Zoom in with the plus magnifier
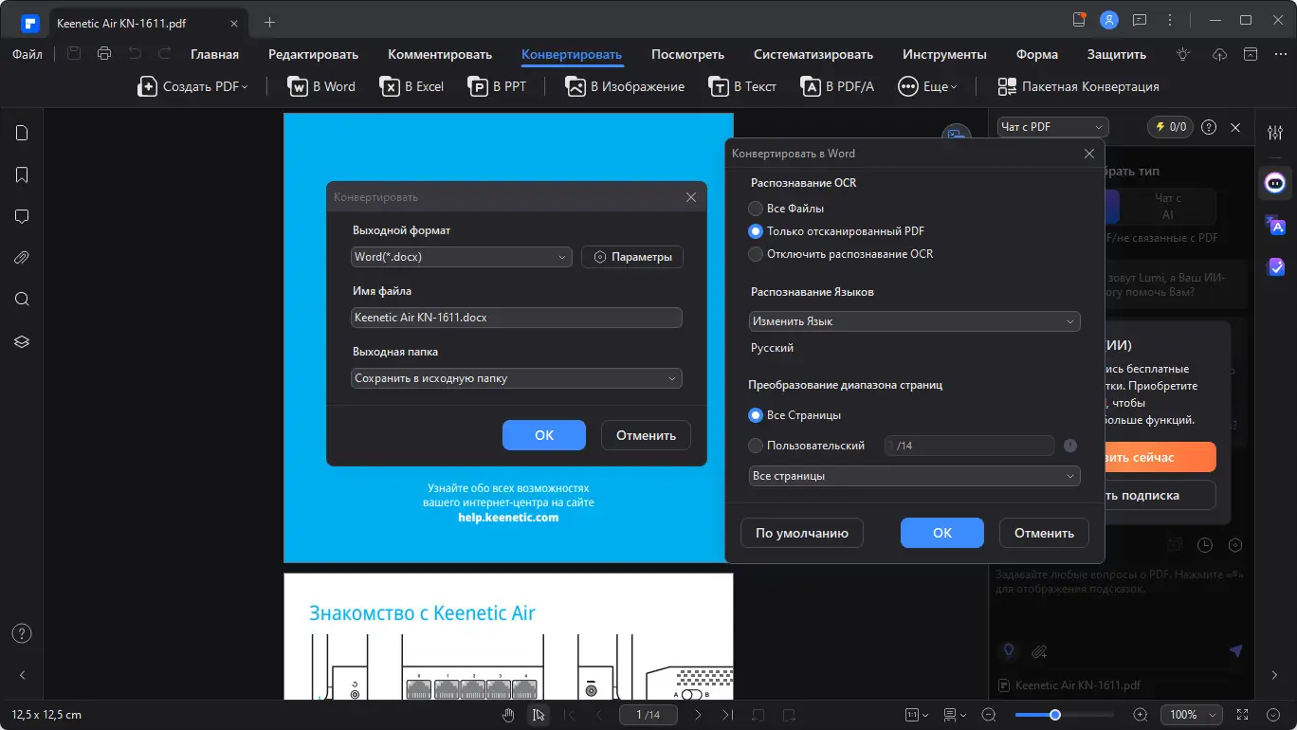The width and height of the screenshot is (1297, 730). click(1141, 715)
